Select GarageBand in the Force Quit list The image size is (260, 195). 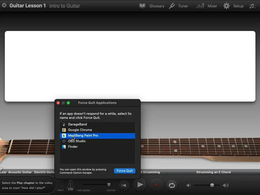tap(97, 124)
